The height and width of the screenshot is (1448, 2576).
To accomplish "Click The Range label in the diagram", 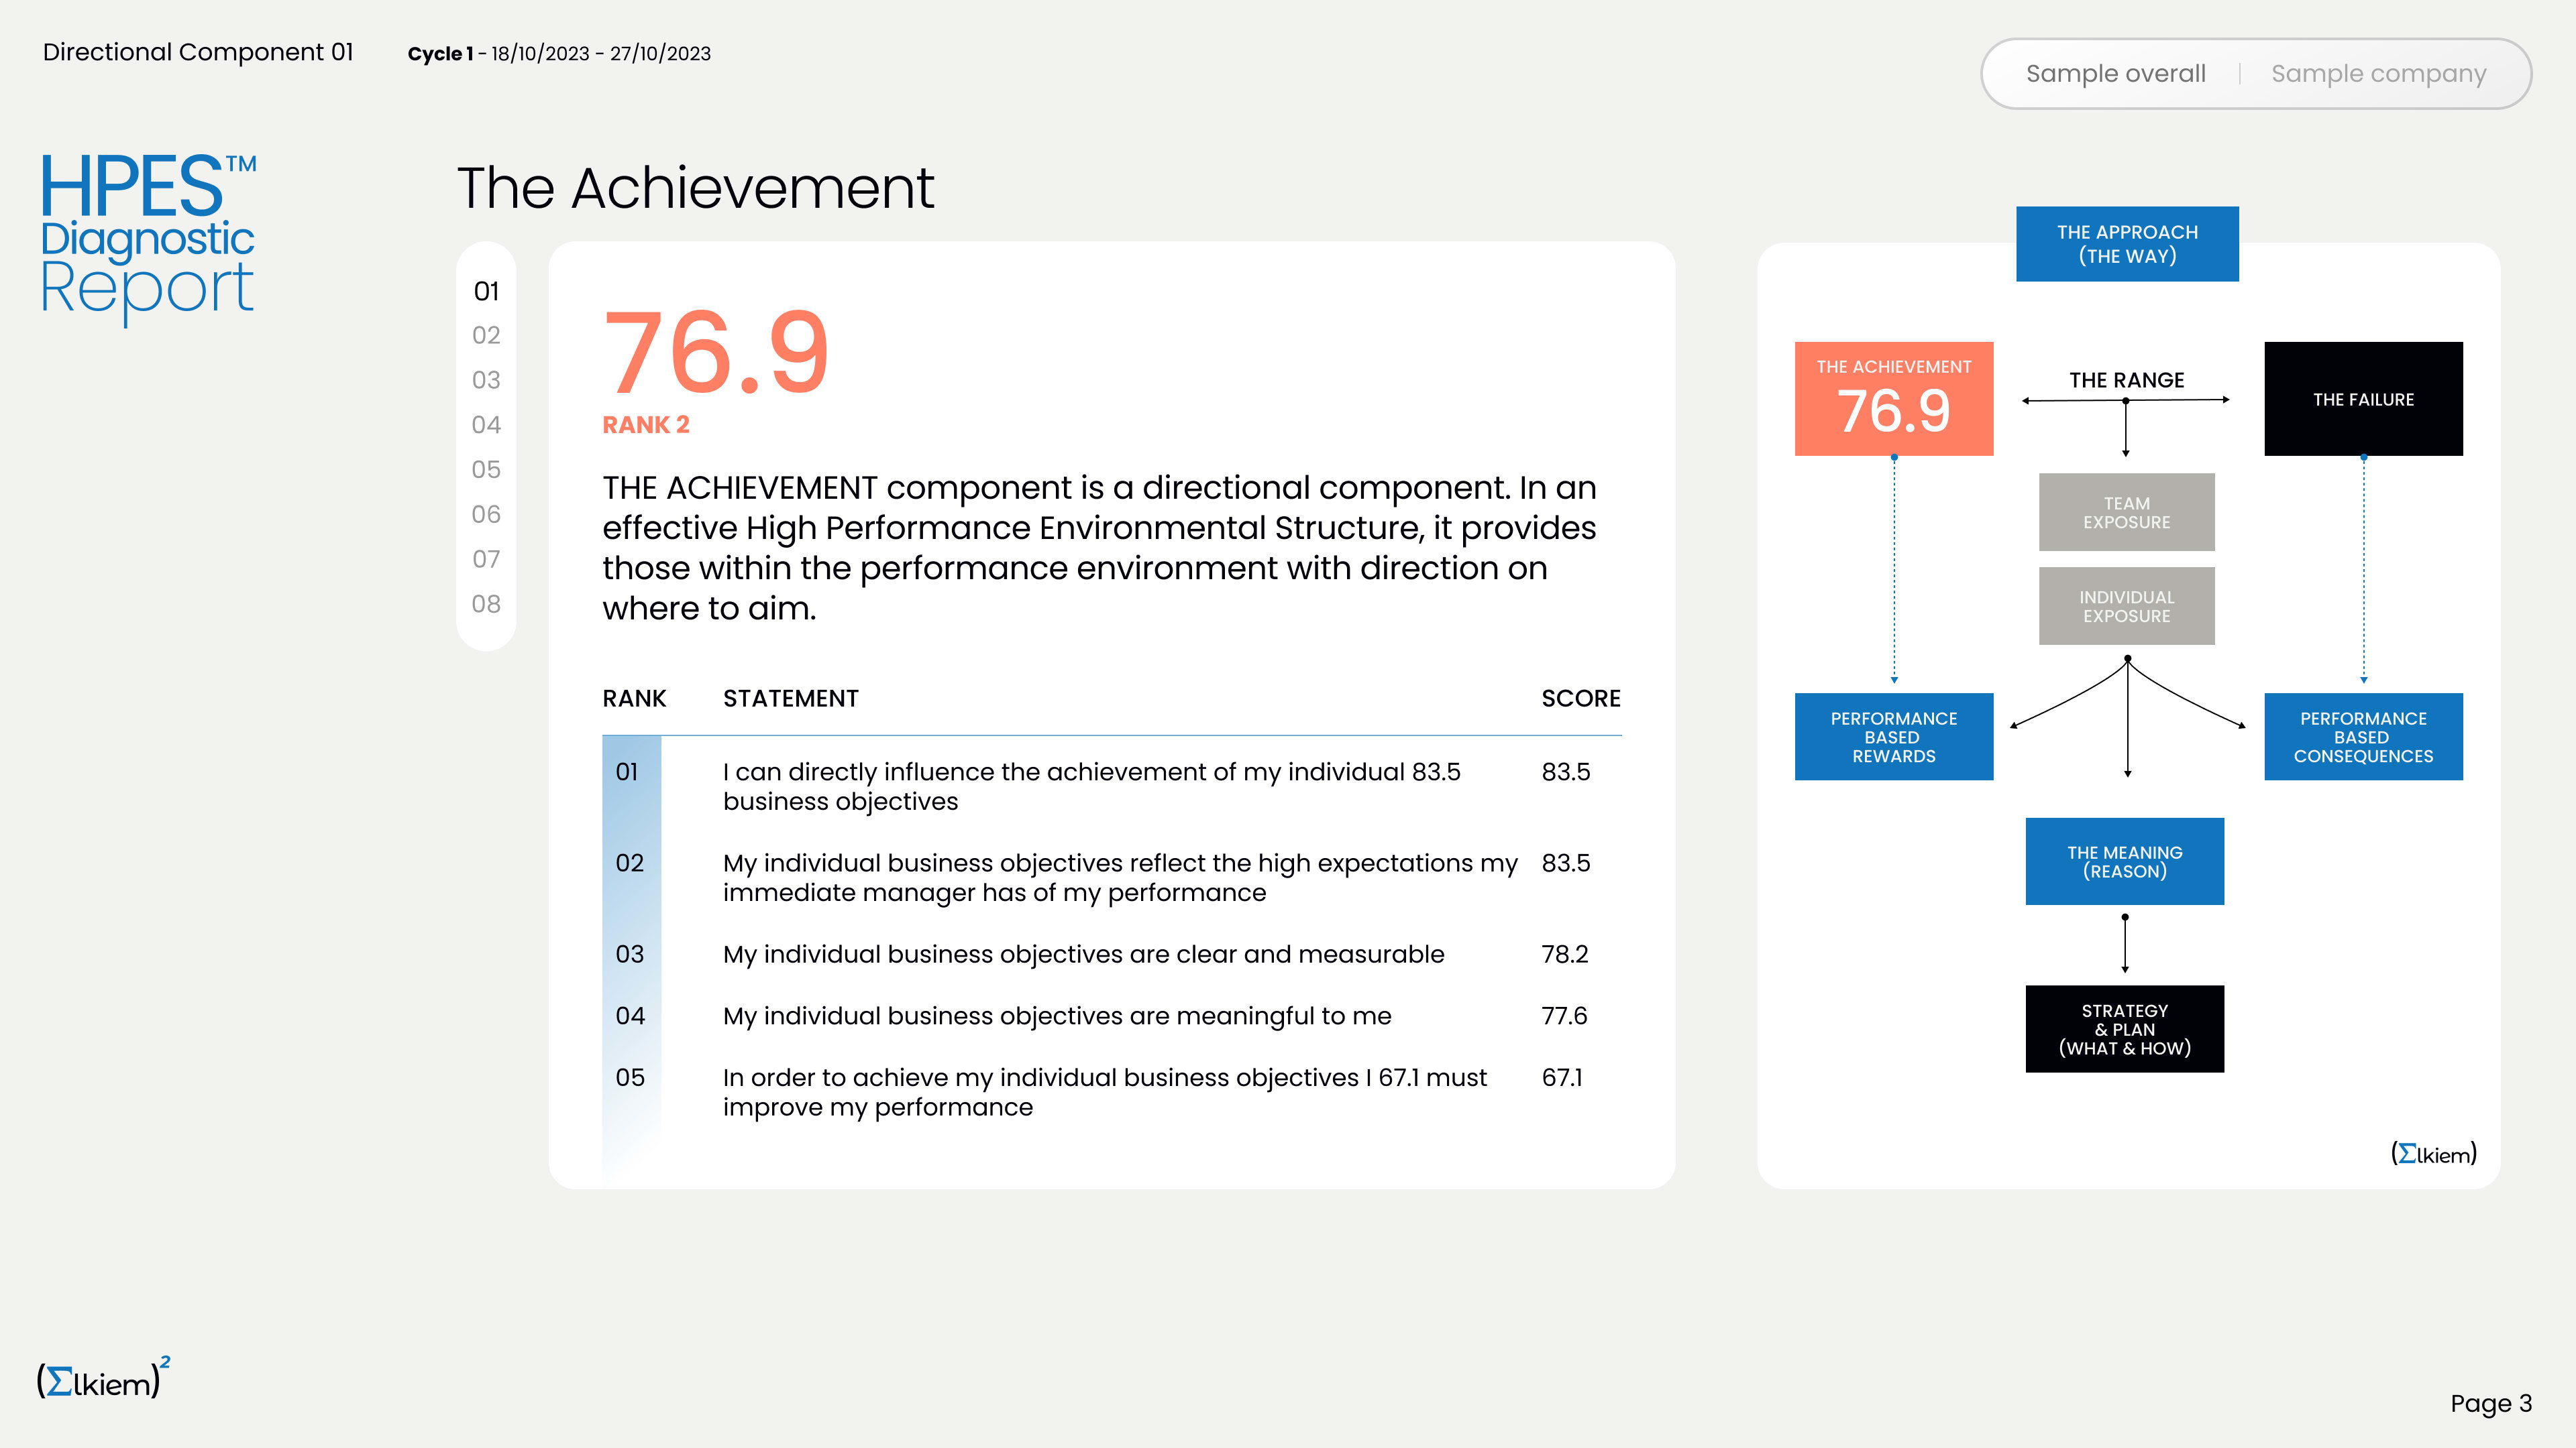I will coord(2127,379).
